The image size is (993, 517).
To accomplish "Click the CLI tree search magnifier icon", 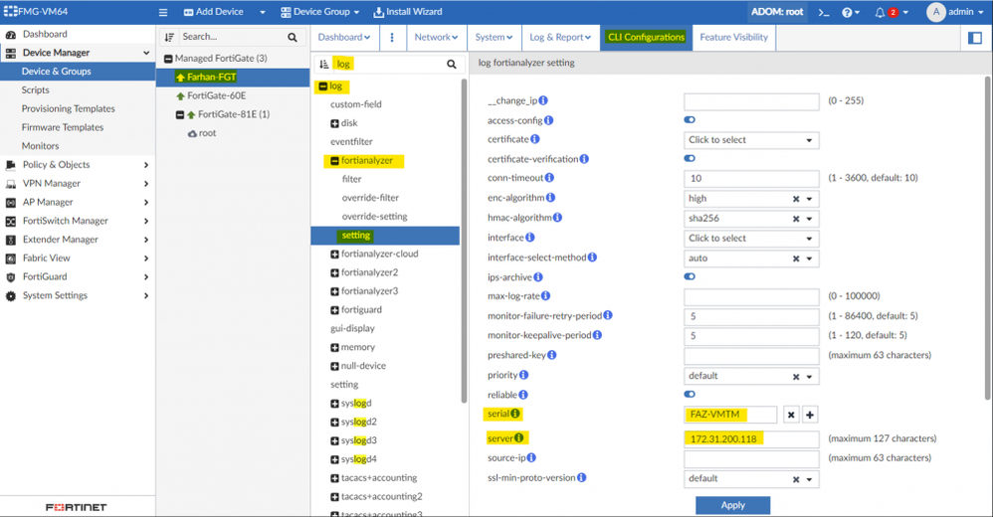I will 452,64.
